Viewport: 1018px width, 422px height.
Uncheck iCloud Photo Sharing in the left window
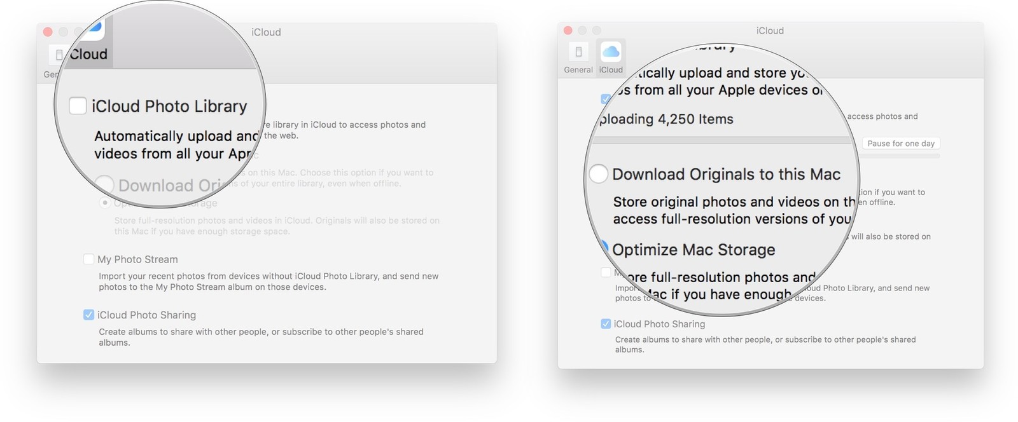(88, 315)
